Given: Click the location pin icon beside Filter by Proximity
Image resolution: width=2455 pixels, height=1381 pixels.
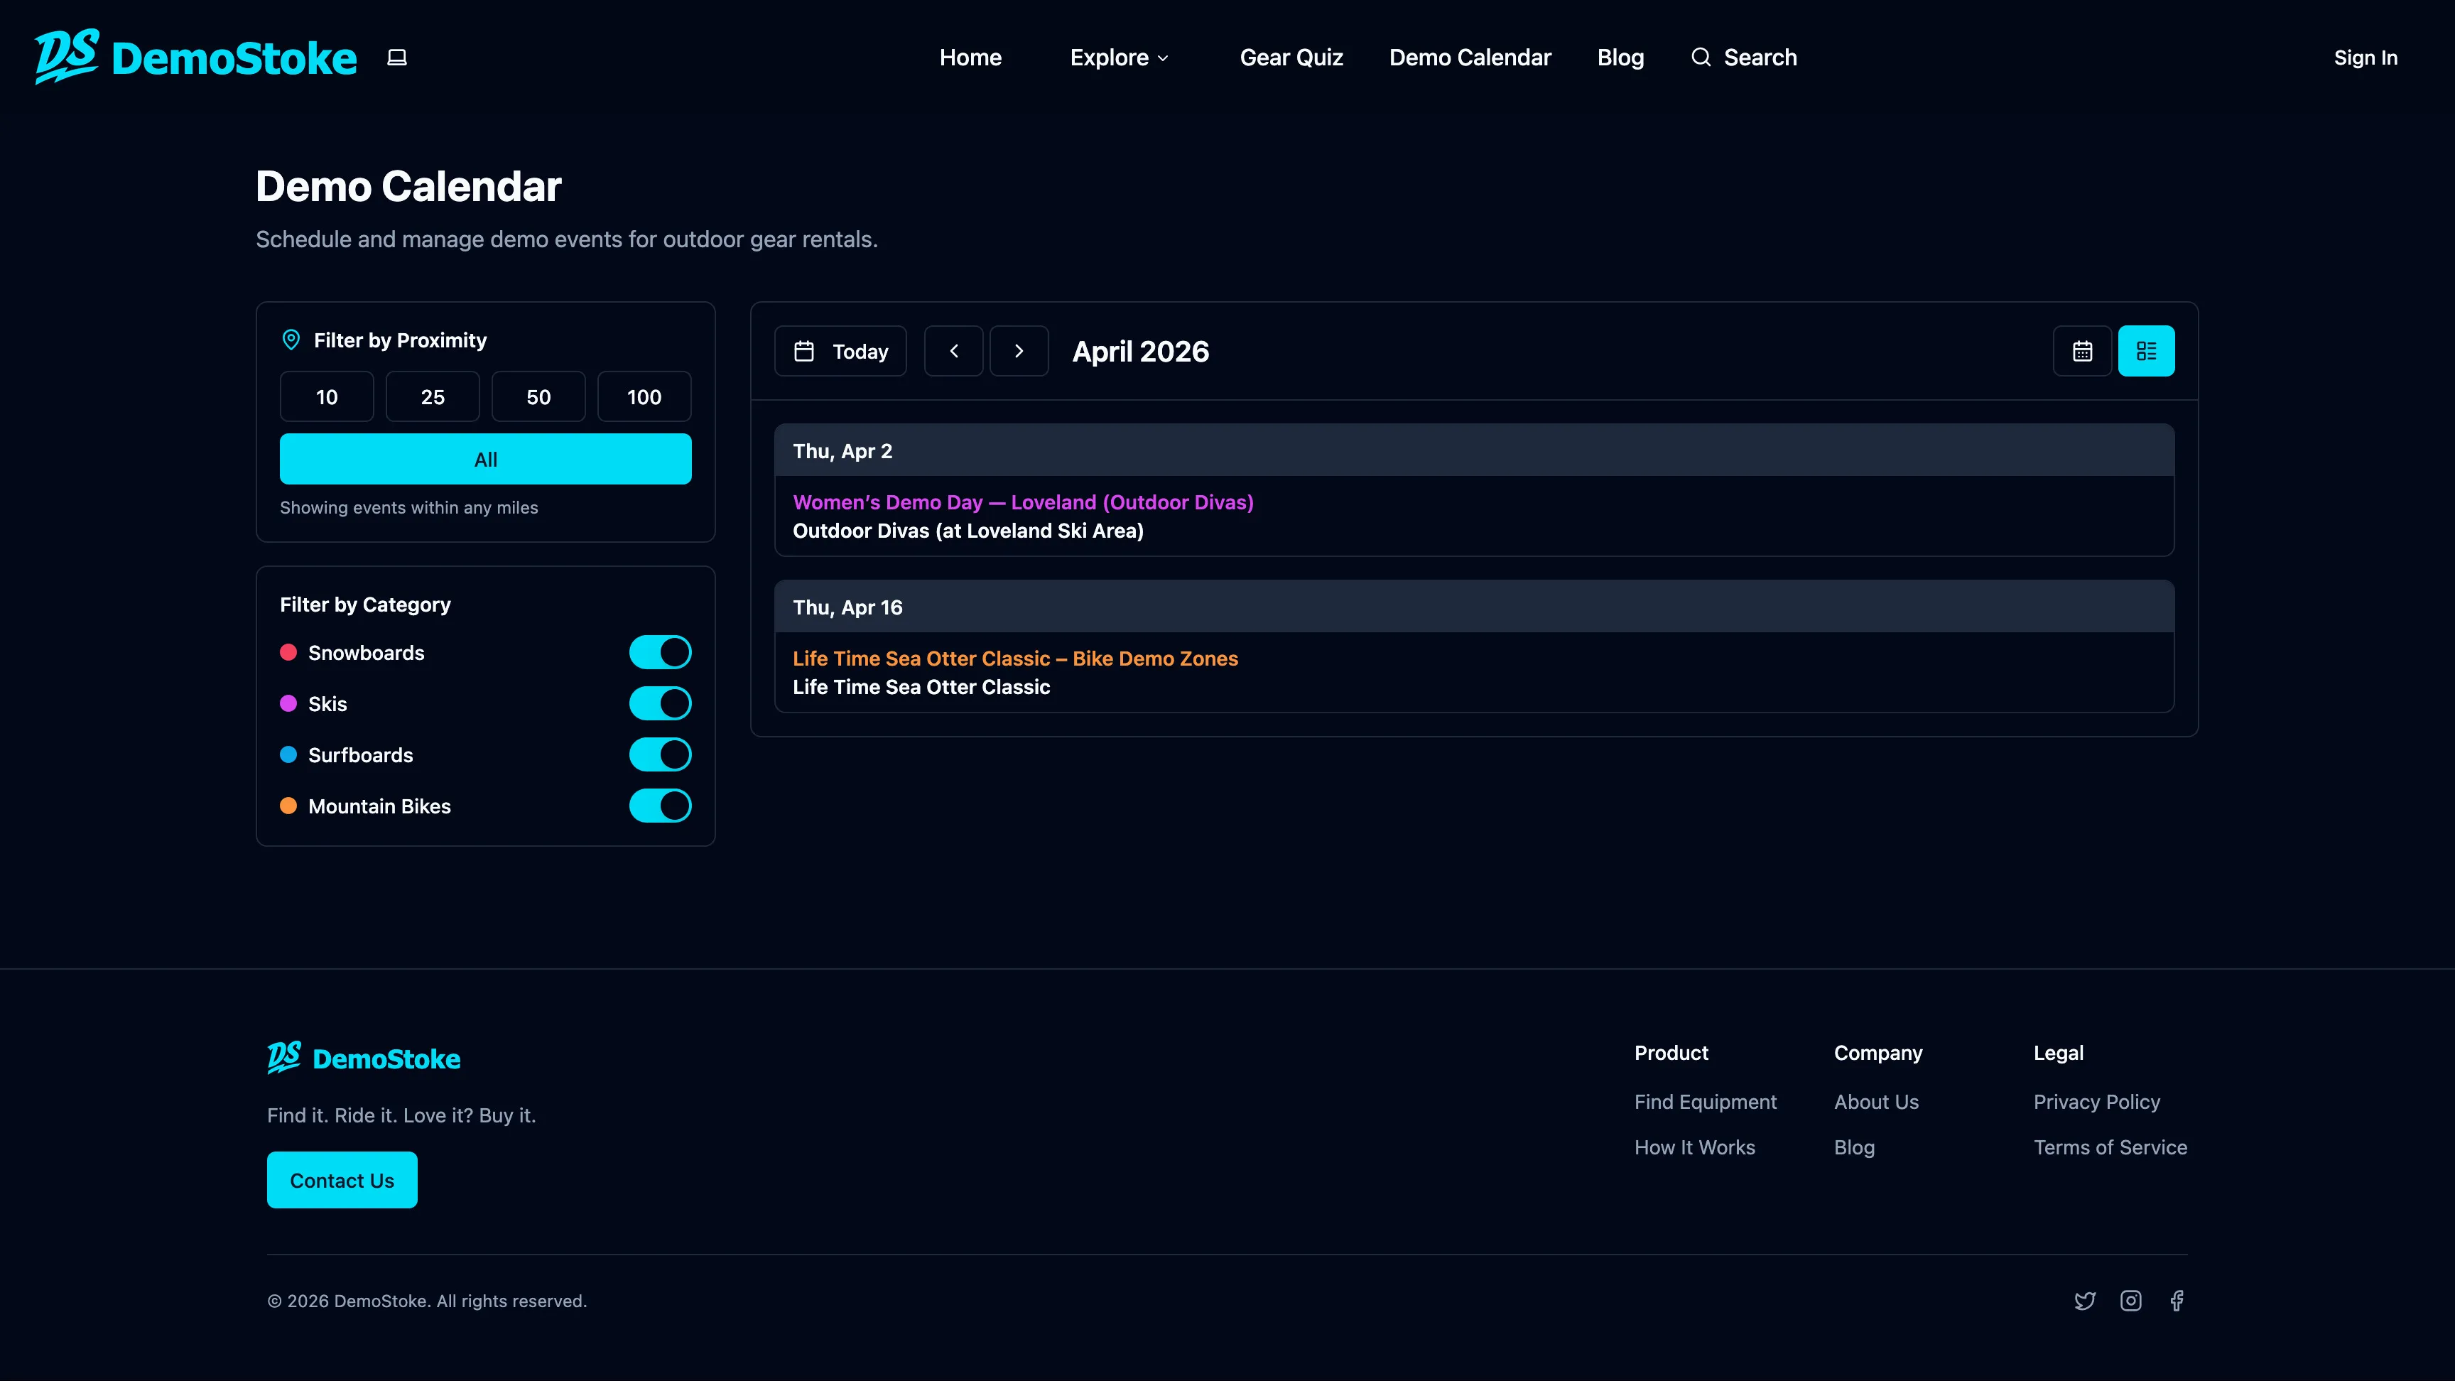Looking at the screenshot, I should pos(291,340).
